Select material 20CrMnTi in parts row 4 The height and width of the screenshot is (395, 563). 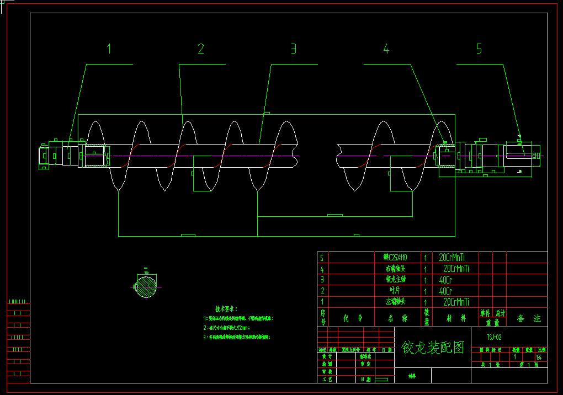[x=456, y=268]
